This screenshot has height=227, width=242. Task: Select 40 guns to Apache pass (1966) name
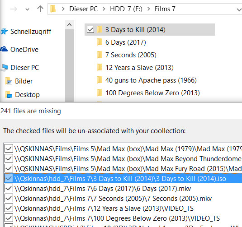151,80
